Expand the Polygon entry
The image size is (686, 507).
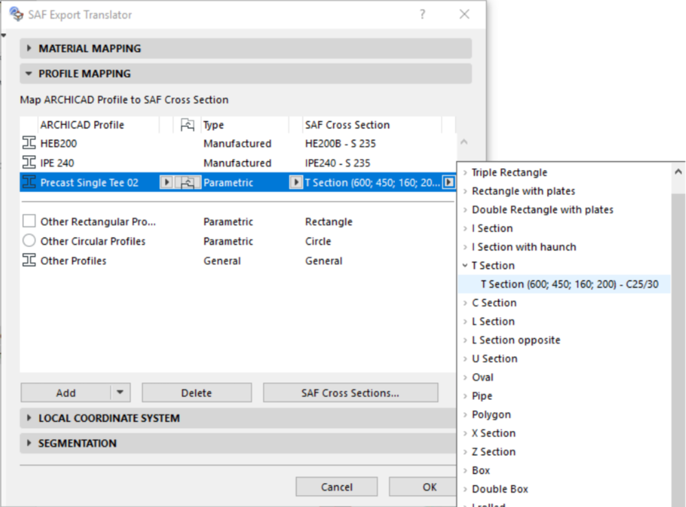click(465, 414)
